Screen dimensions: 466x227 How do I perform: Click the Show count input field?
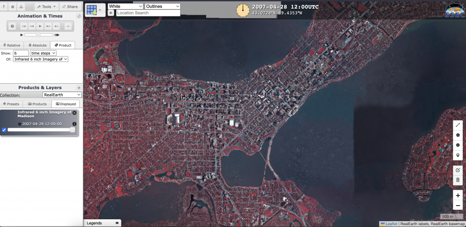21,53
